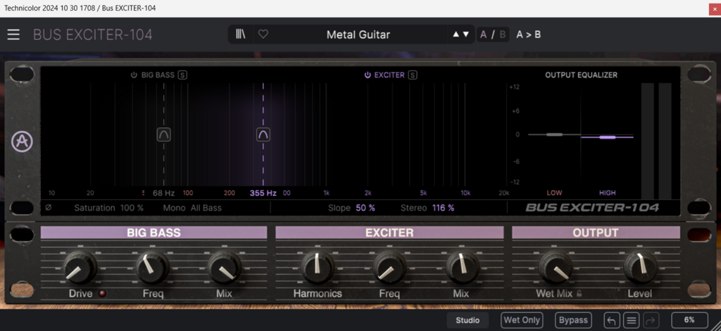The image size is (721, 331).
Task: Redo the last undone change
Action: 651,320
